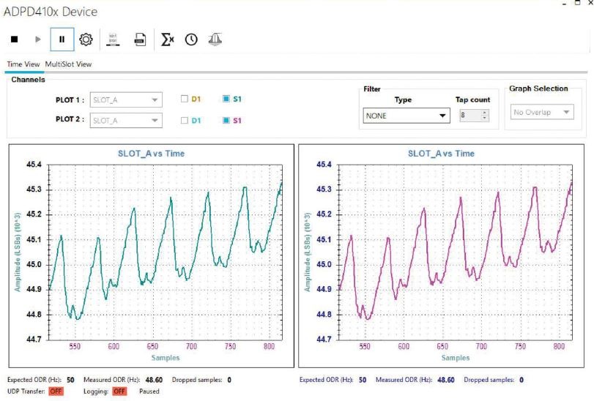Click the right plot Samples axis label
Image resolution: width=594 pixels, height=401 pixels.
(456, 358)
